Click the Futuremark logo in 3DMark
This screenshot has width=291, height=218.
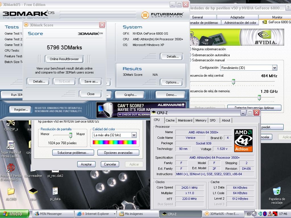(x=164, y=15)
